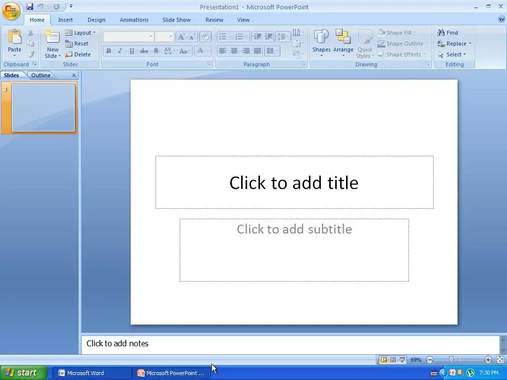Click the Replace button
This screenshot has height=380, width=507.
click(454, 44)
